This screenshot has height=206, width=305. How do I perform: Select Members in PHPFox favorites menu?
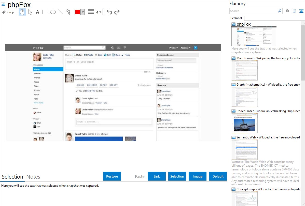(38, 74)
